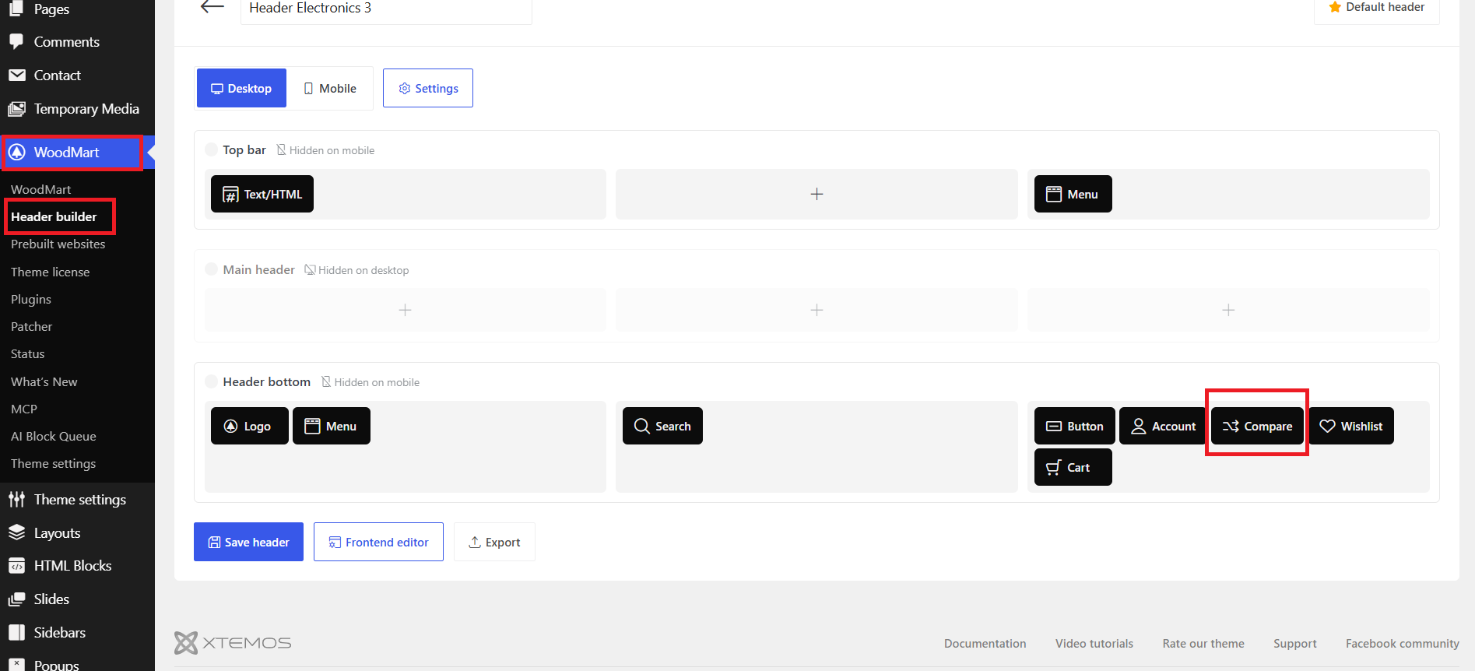The image size is (1475, 671).
Task: Select the Menu element in Header bottom
Action: [332, 426]
